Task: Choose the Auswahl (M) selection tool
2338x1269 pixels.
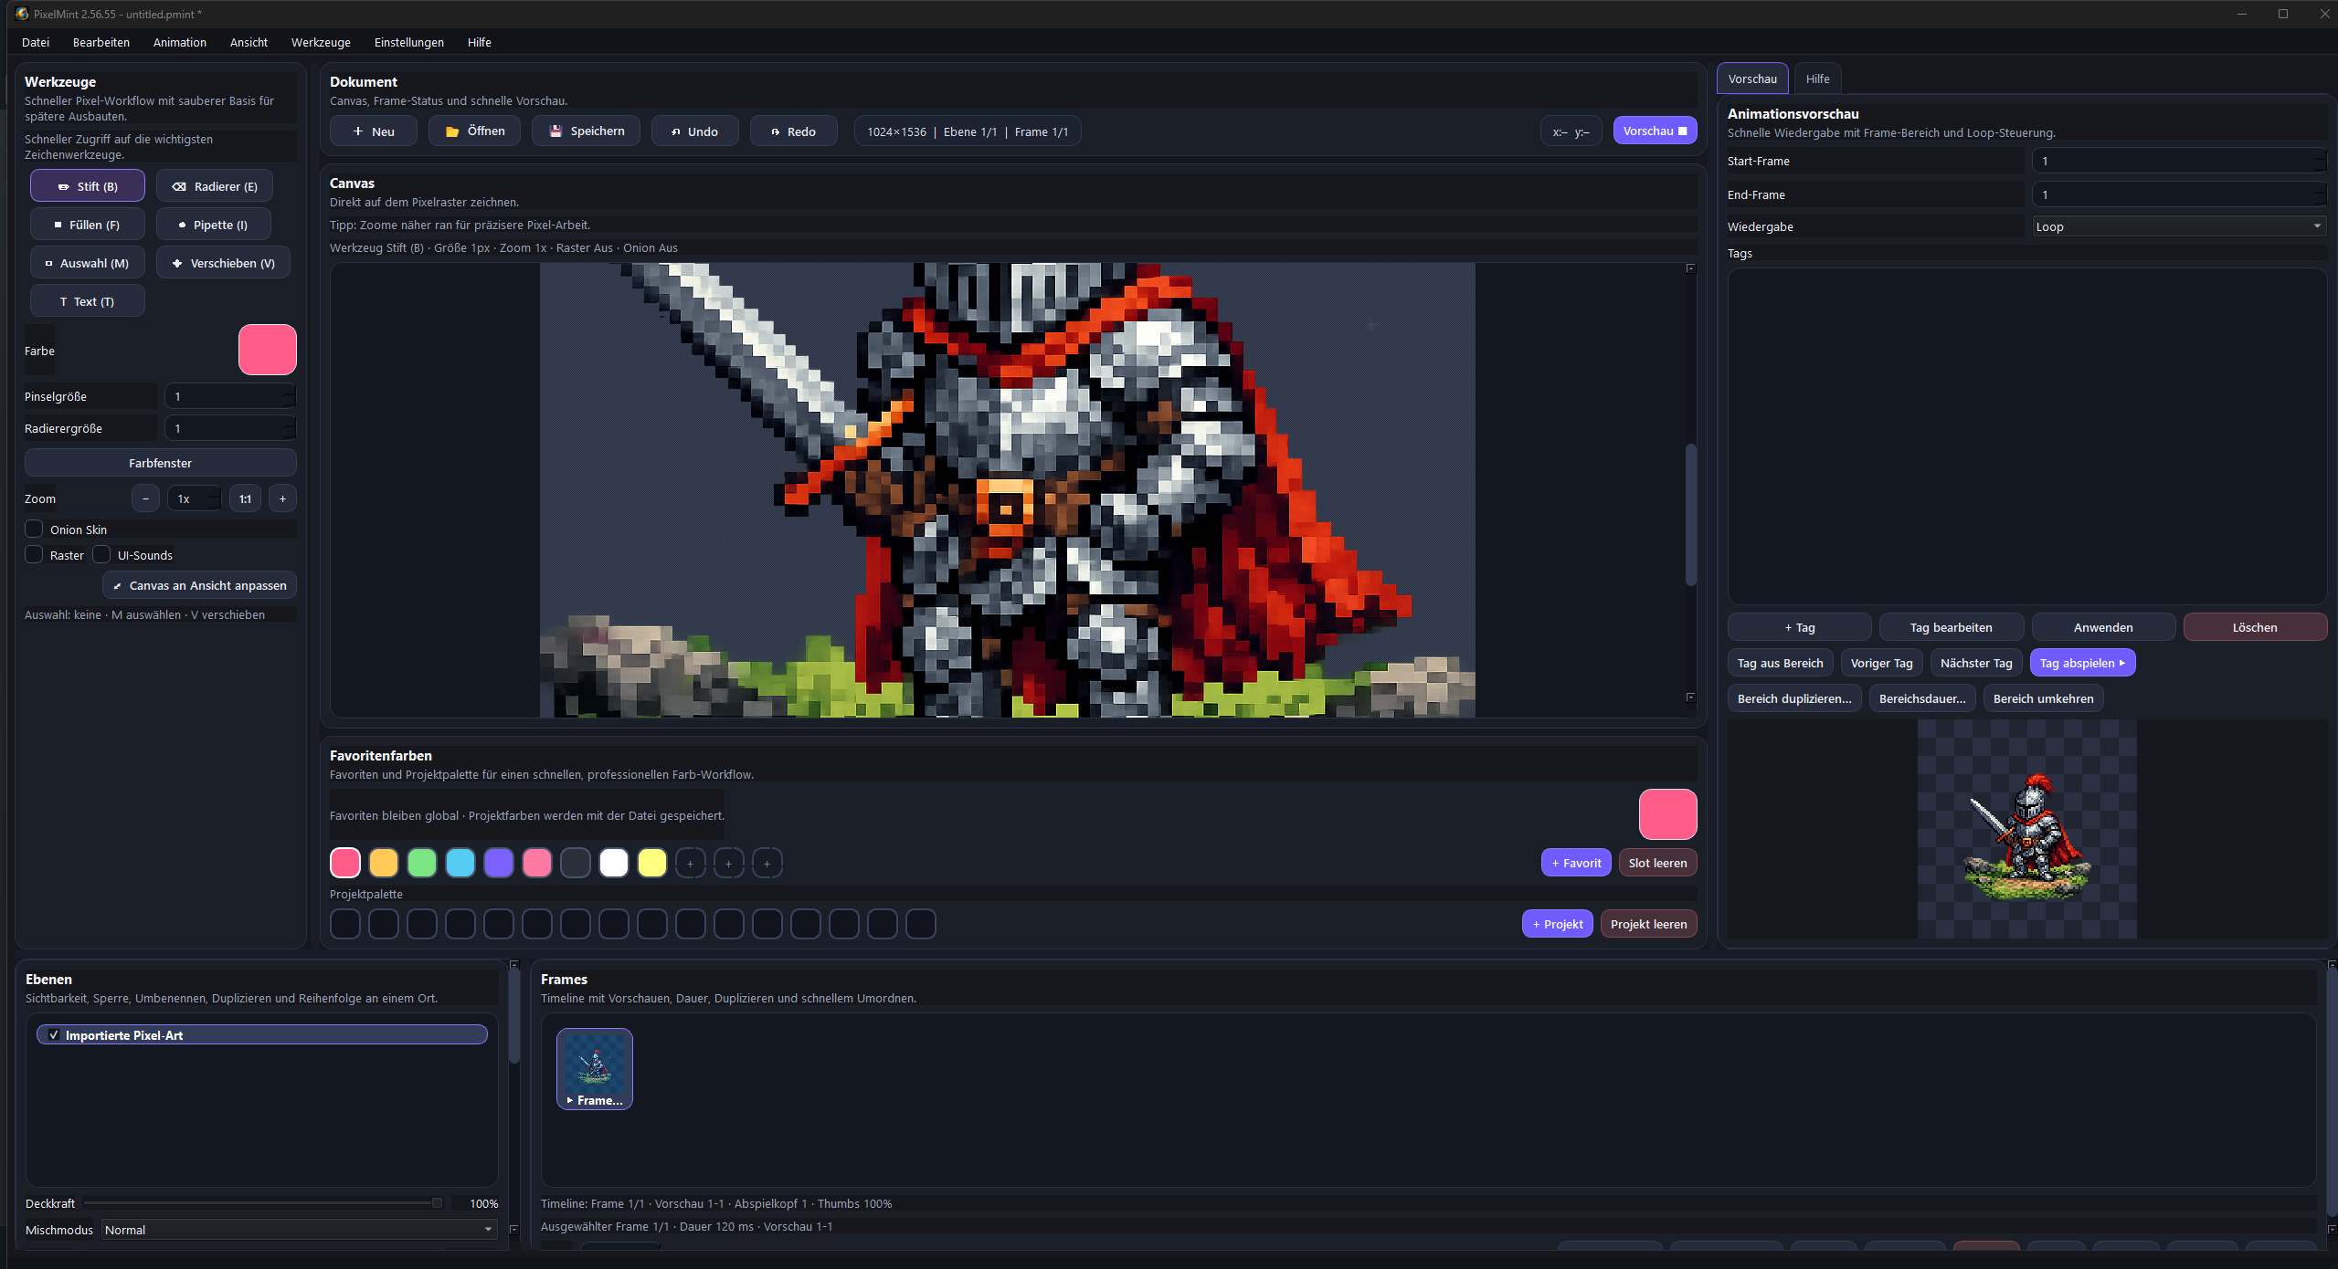Action: [88, 263]
